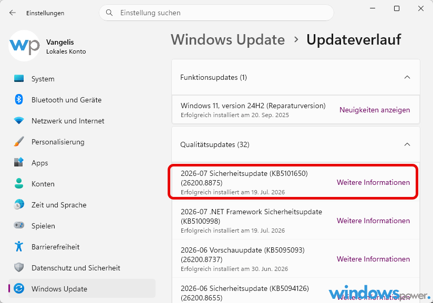Screen dimensions: 433x303
Task: Click the .NET Framework Sicherheitsupdate entry
Action: click(296, 221)
